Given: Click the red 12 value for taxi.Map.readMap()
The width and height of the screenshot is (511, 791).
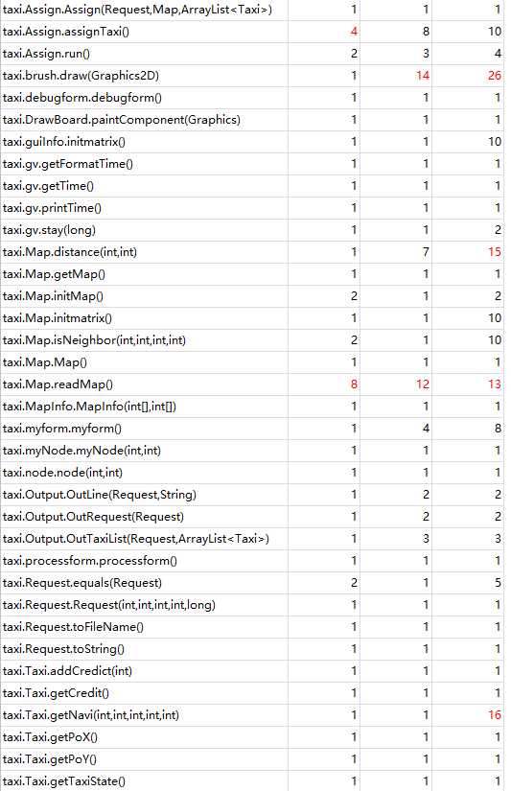Looking at the screenshot, I should click(422, 384).
